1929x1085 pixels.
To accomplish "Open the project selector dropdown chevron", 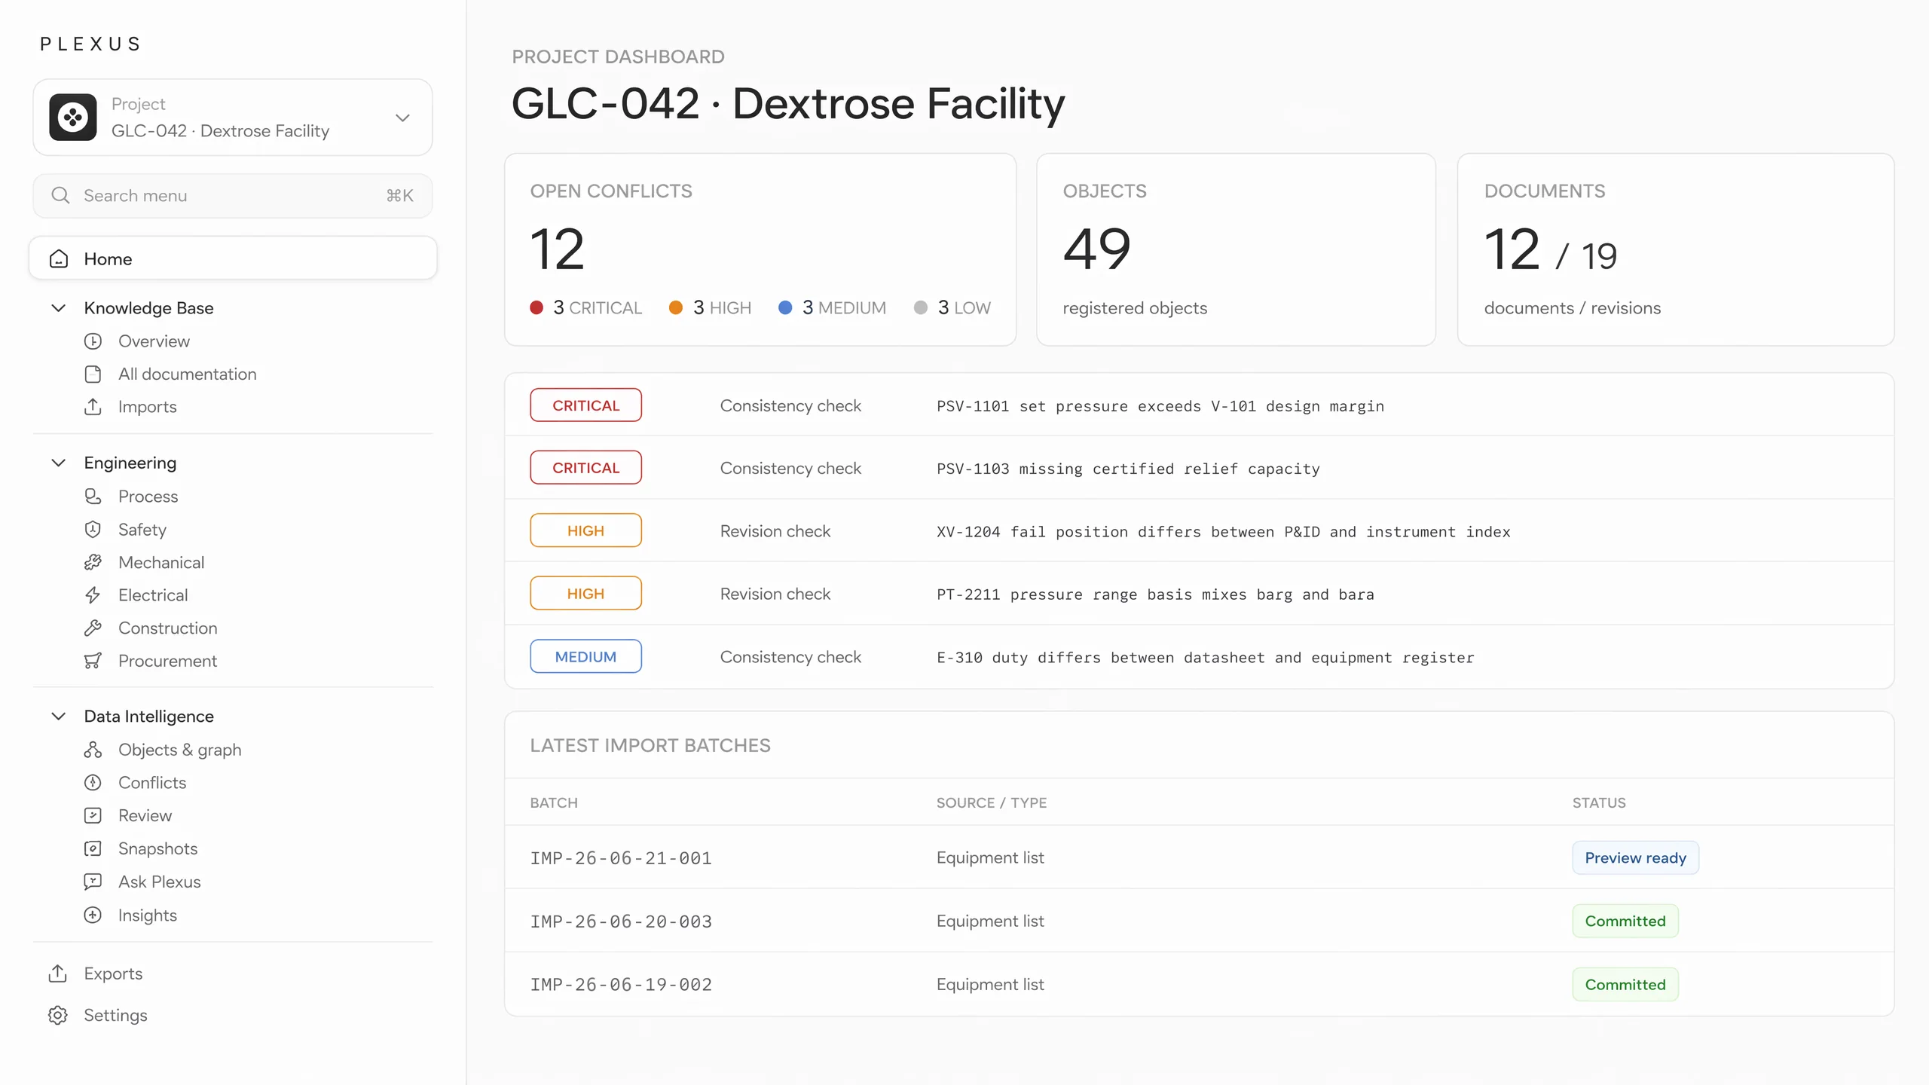I will tap(402, 118).
